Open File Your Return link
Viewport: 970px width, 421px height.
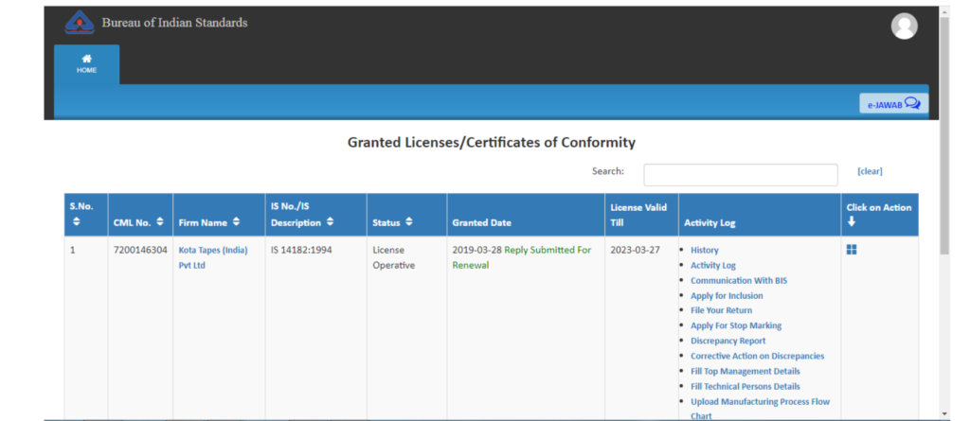point(721,310)
